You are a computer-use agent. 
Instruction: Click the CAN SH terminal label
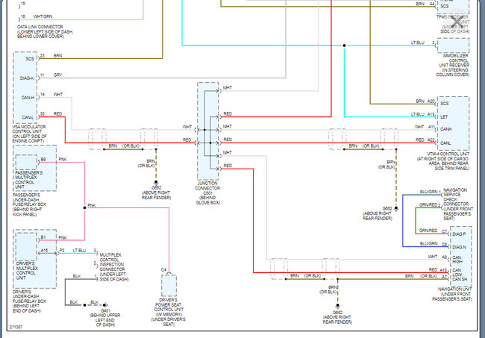(x=460, y=279)
